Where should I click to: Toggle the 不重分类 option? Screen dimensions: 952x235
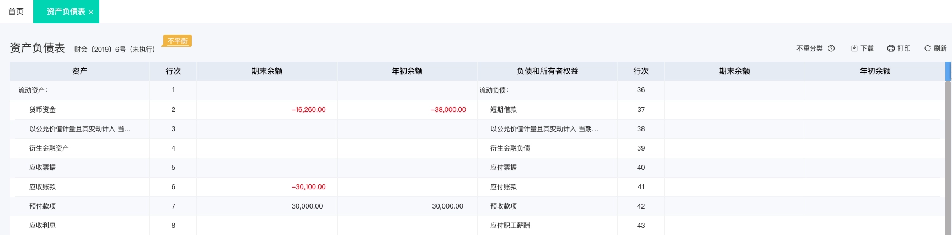[x=809, y=49]
